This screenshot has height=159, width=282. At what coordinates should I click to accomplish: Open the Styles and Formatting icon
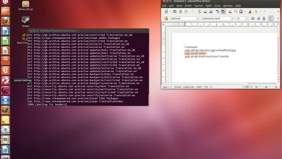[x=166, y=19]
